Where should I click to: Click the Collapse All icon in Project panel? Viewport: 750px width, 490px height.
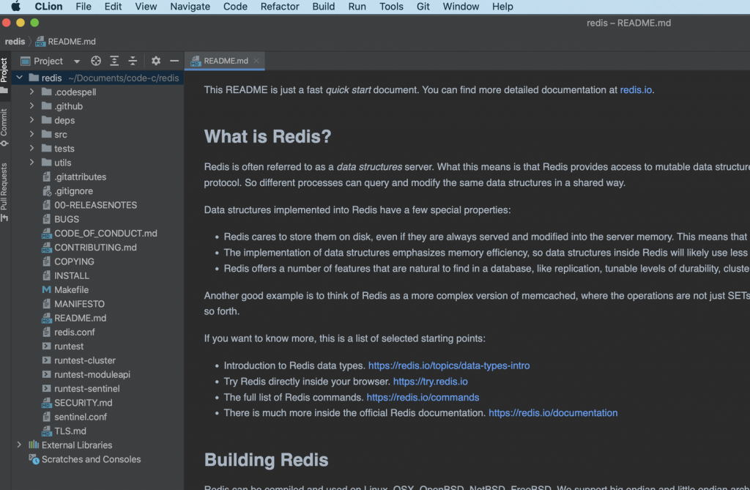pyautogui.click(x=133, y=61)
